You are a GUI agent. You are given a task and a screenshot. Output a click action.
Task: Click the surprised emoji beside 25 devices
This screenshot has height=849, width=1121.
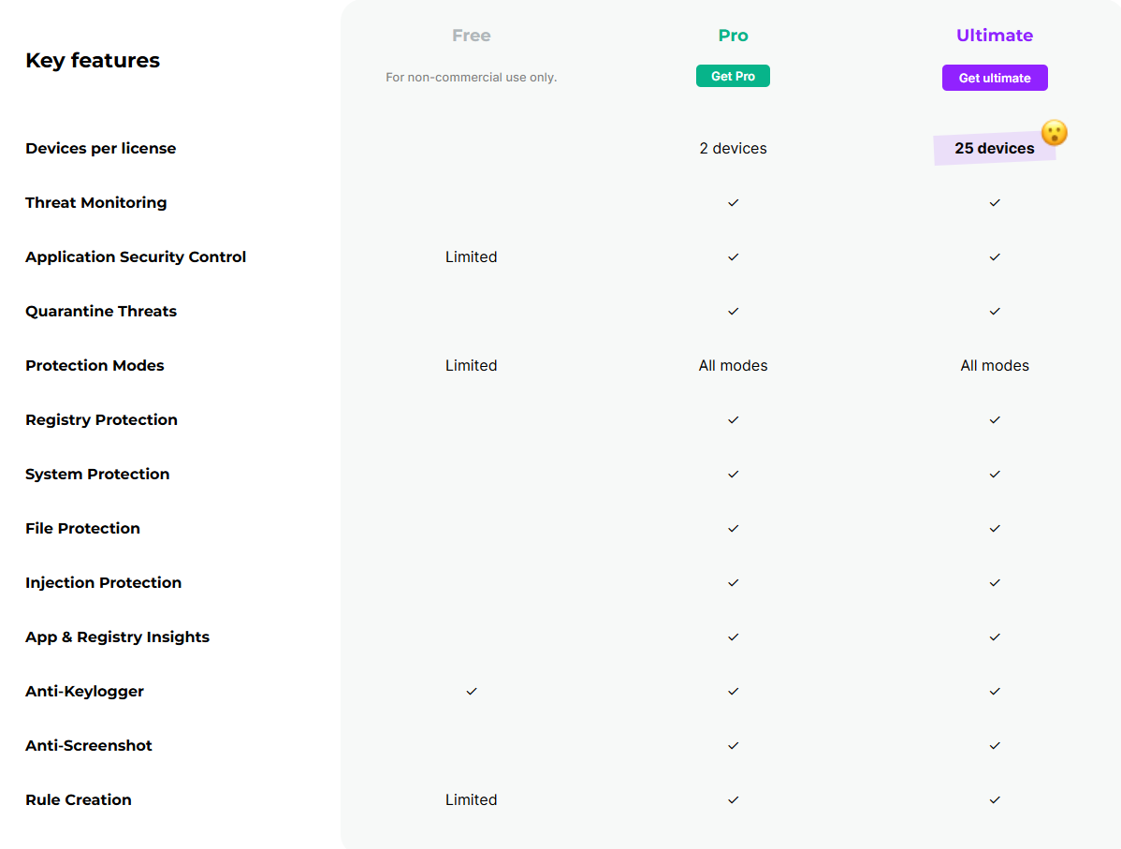pos(1054,133)
